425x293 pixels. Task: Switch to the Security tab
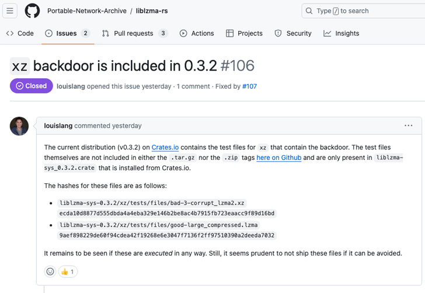click(x=293, y=33)
